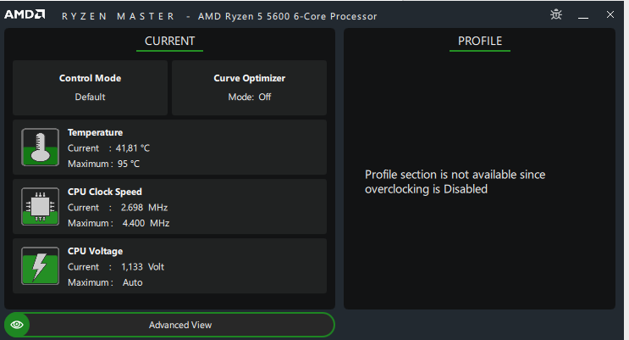Click the current temperature value 41,81 °C
This screenshot has height=340, width=629.
133,148
